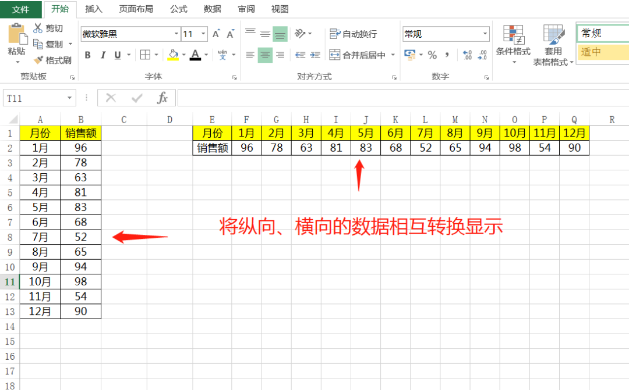Decrease font size with small A
Screen dimensions: 629x390
[x=230, y=34]
